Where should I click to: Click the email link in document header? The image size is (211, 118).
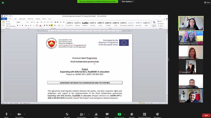pos(65,45)
